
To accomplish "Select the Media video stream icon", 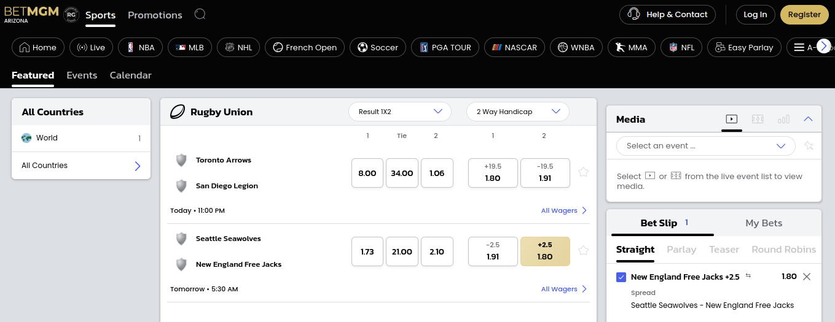I will 731,119.
